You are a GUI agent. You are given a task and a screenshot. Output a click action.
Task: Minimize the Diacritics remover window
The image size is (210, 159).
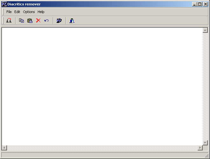195,4
